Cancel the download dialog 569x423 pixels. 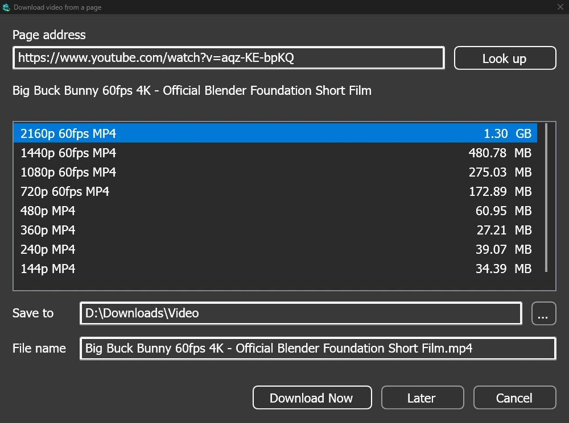click(x=514, y=397)
